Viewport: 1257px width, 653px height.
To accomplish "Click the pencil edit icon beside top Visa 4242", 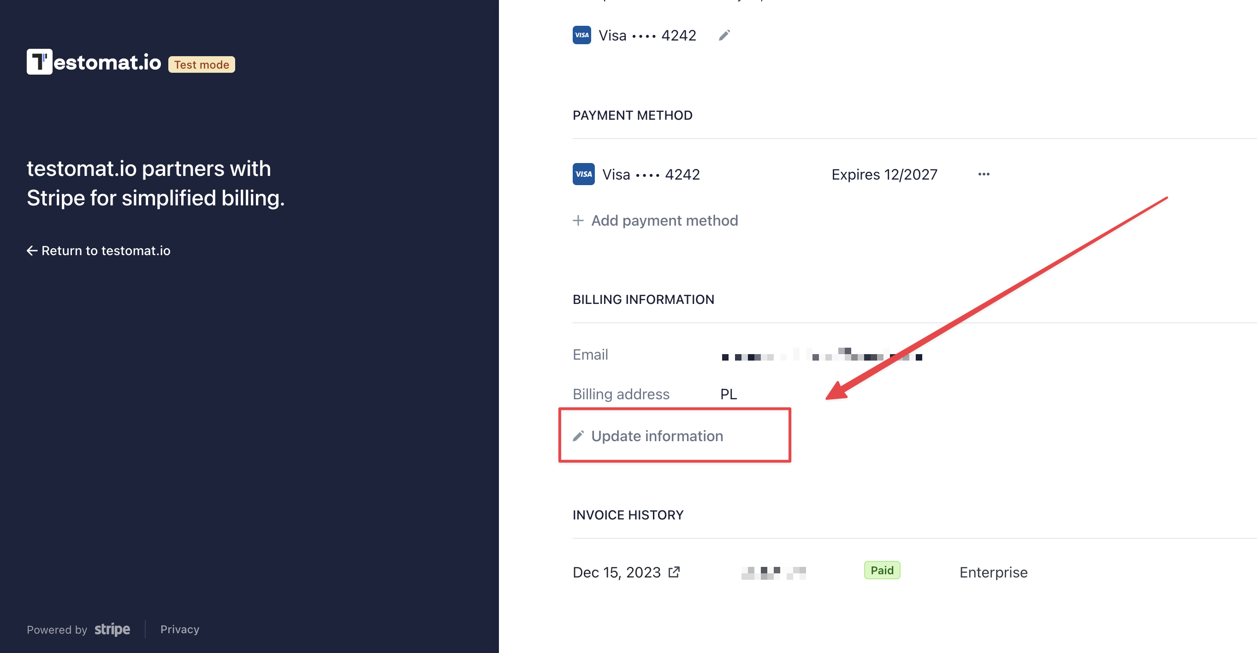I will tap(724, 35).
